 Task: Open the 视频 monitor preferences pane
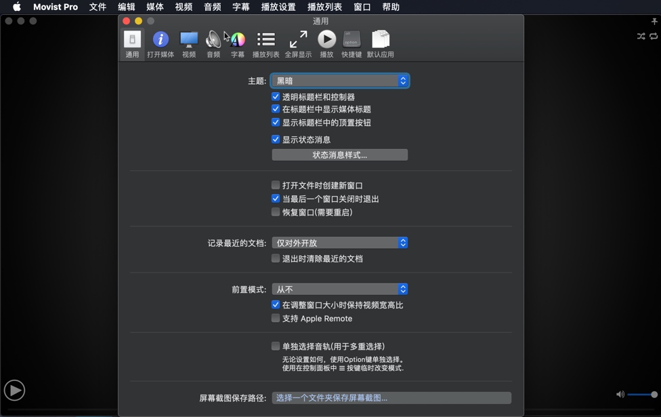(189, 44)
